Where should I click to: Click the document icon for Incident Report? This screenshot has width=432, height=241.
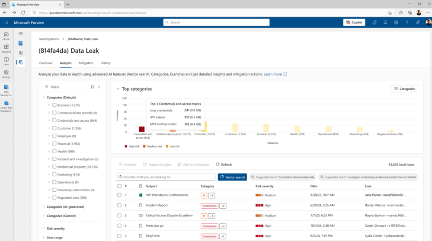click(x=141, y=205)
